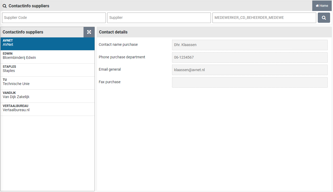Viewport: 333px width, 192px height.
Task: Click the Contact name purchase field
Action: coord(249,45)
